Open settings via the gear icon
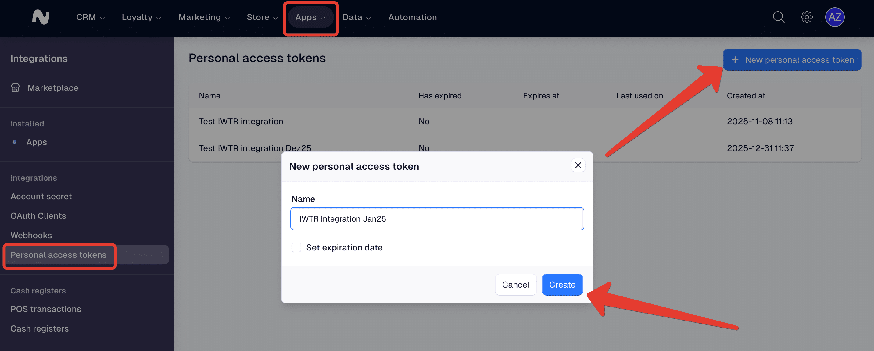874x351 pixels. [x=807, y=17]
